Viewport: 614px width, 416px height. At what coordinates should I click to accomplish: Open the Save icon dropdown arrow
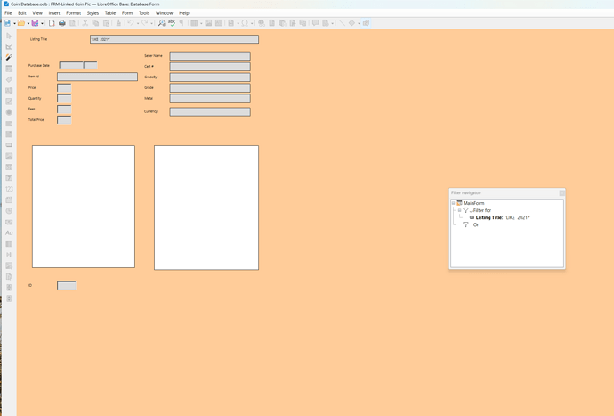coord(41,23)
